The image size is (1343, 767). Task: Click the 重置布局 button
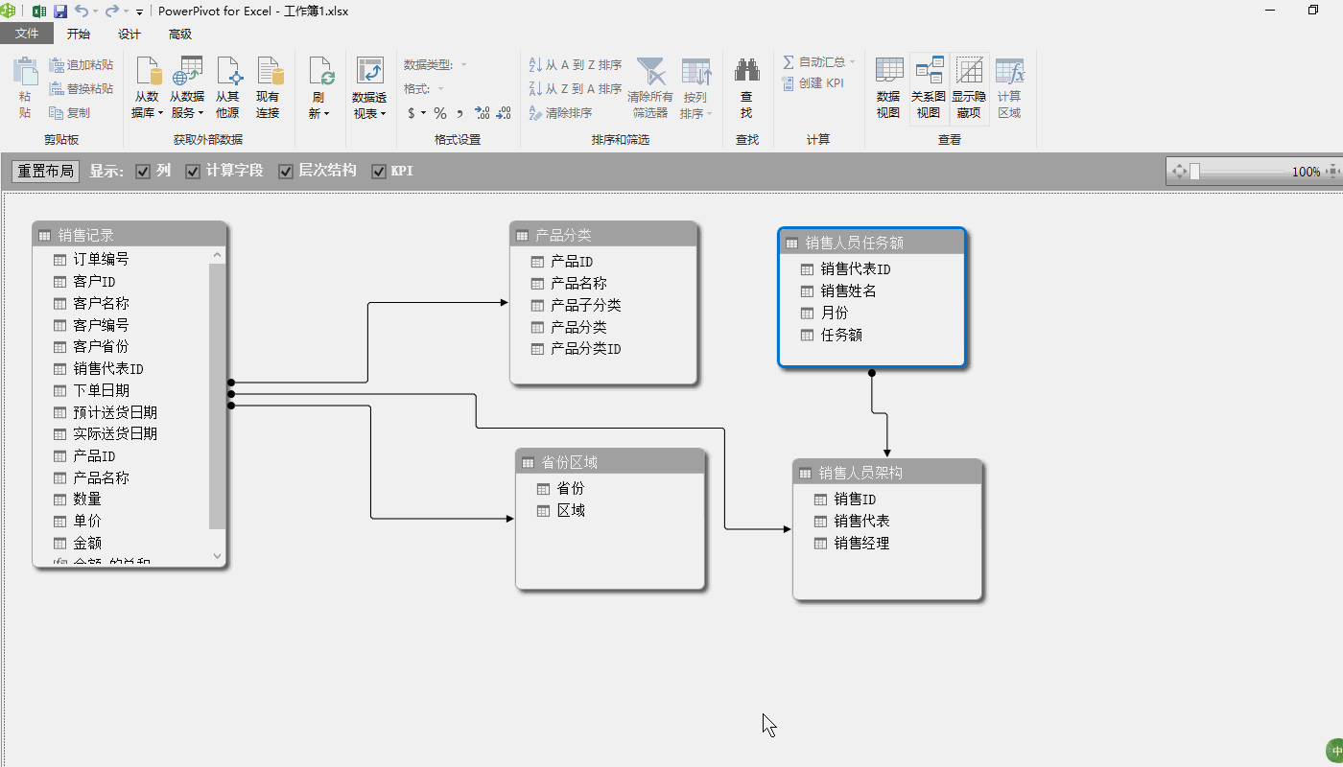tap(44, 171)
